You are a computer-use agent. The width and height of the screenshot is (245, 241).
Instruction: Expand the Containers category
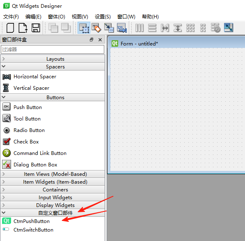pos(53,190)
